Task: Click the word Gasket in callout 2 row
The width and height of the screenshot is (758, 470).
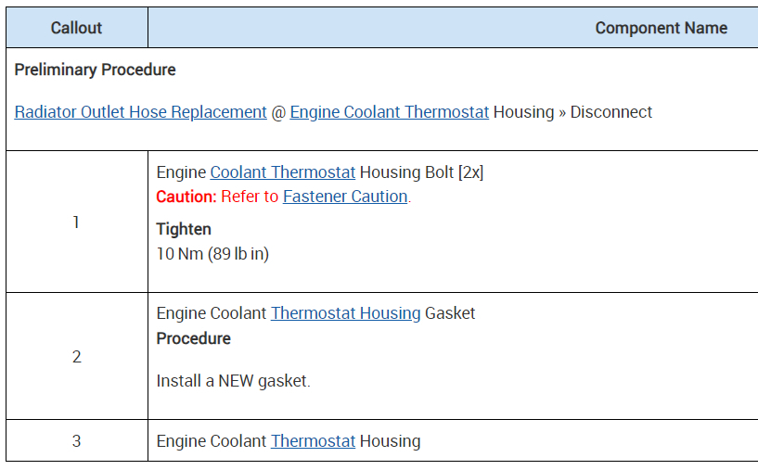Action: pos(450,313)
